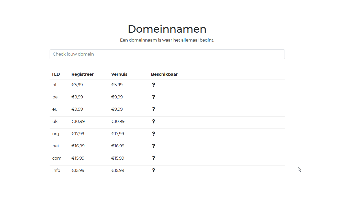Click the 'Check jouw domein' search field
This screenshot has width=349, height=205.
167,54
